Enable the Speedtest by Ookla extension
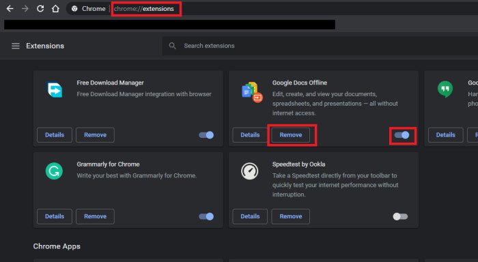The image size is (478, 262). [x=400, y=216]
